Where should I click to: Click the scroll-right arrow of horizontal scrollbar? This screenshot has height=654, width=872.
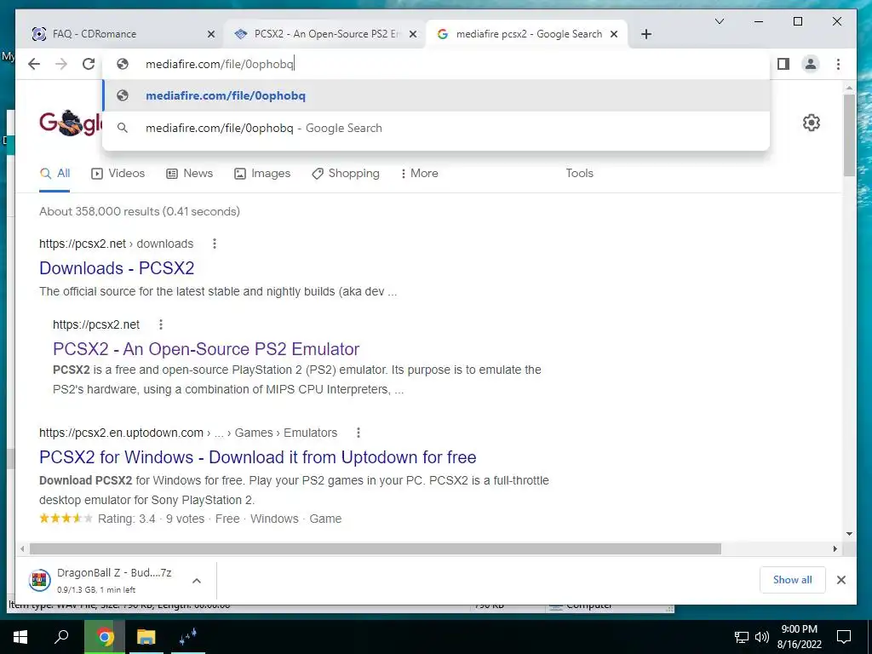click(835, 549)
